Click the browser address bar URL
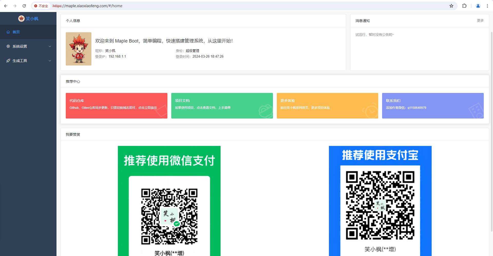This screenshot has height=256, width=493. pyautogui.click(x=87, y=6)
